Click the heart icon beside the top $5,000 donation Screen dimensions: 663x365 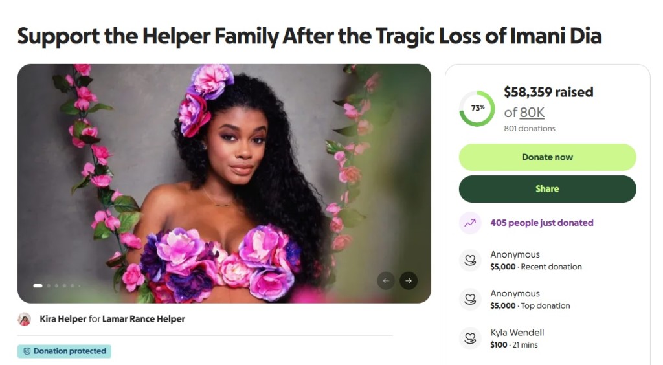coord(470,299)
